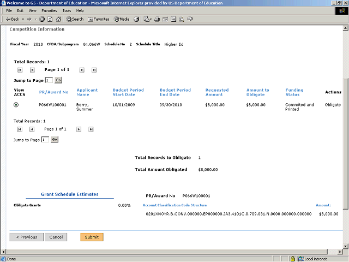Click the Mail icon in the toolbar
The height and width of the screenshot is (262, 349).
pyautogui.click(x=147, y=20)
